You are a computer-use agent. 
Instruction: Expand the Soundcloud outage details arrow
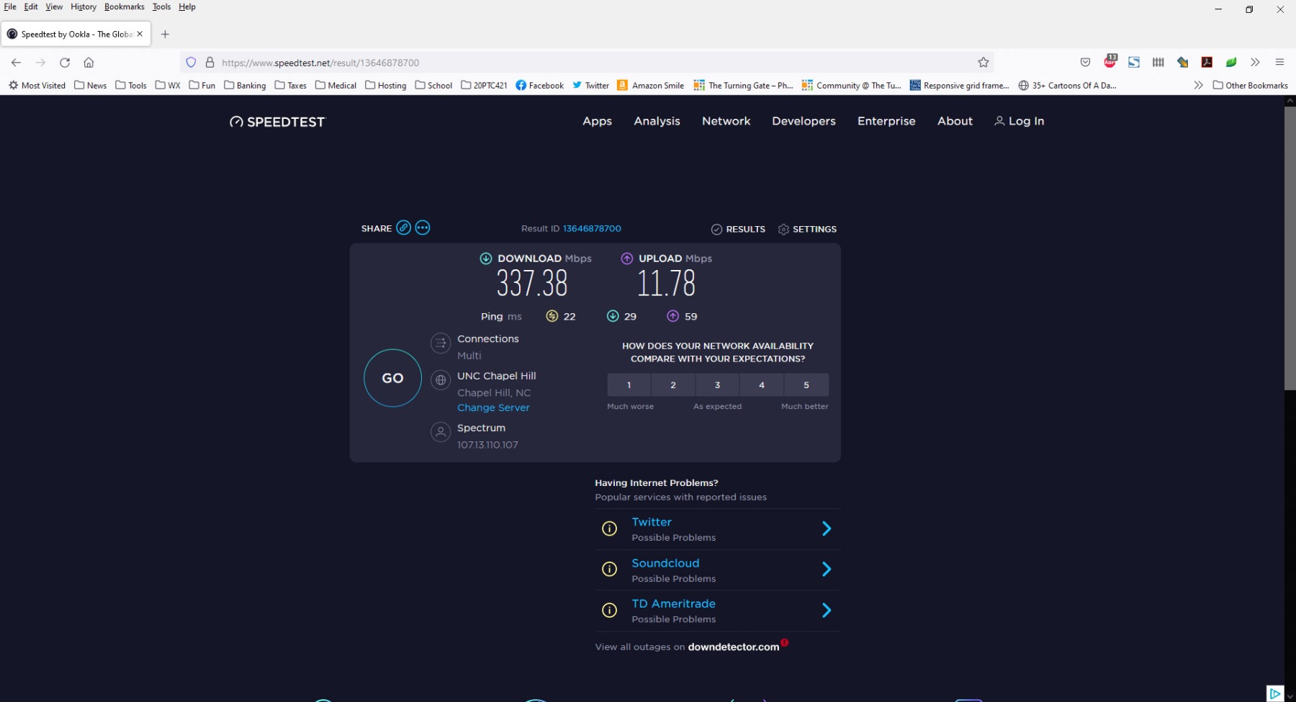tap(827, 570)
